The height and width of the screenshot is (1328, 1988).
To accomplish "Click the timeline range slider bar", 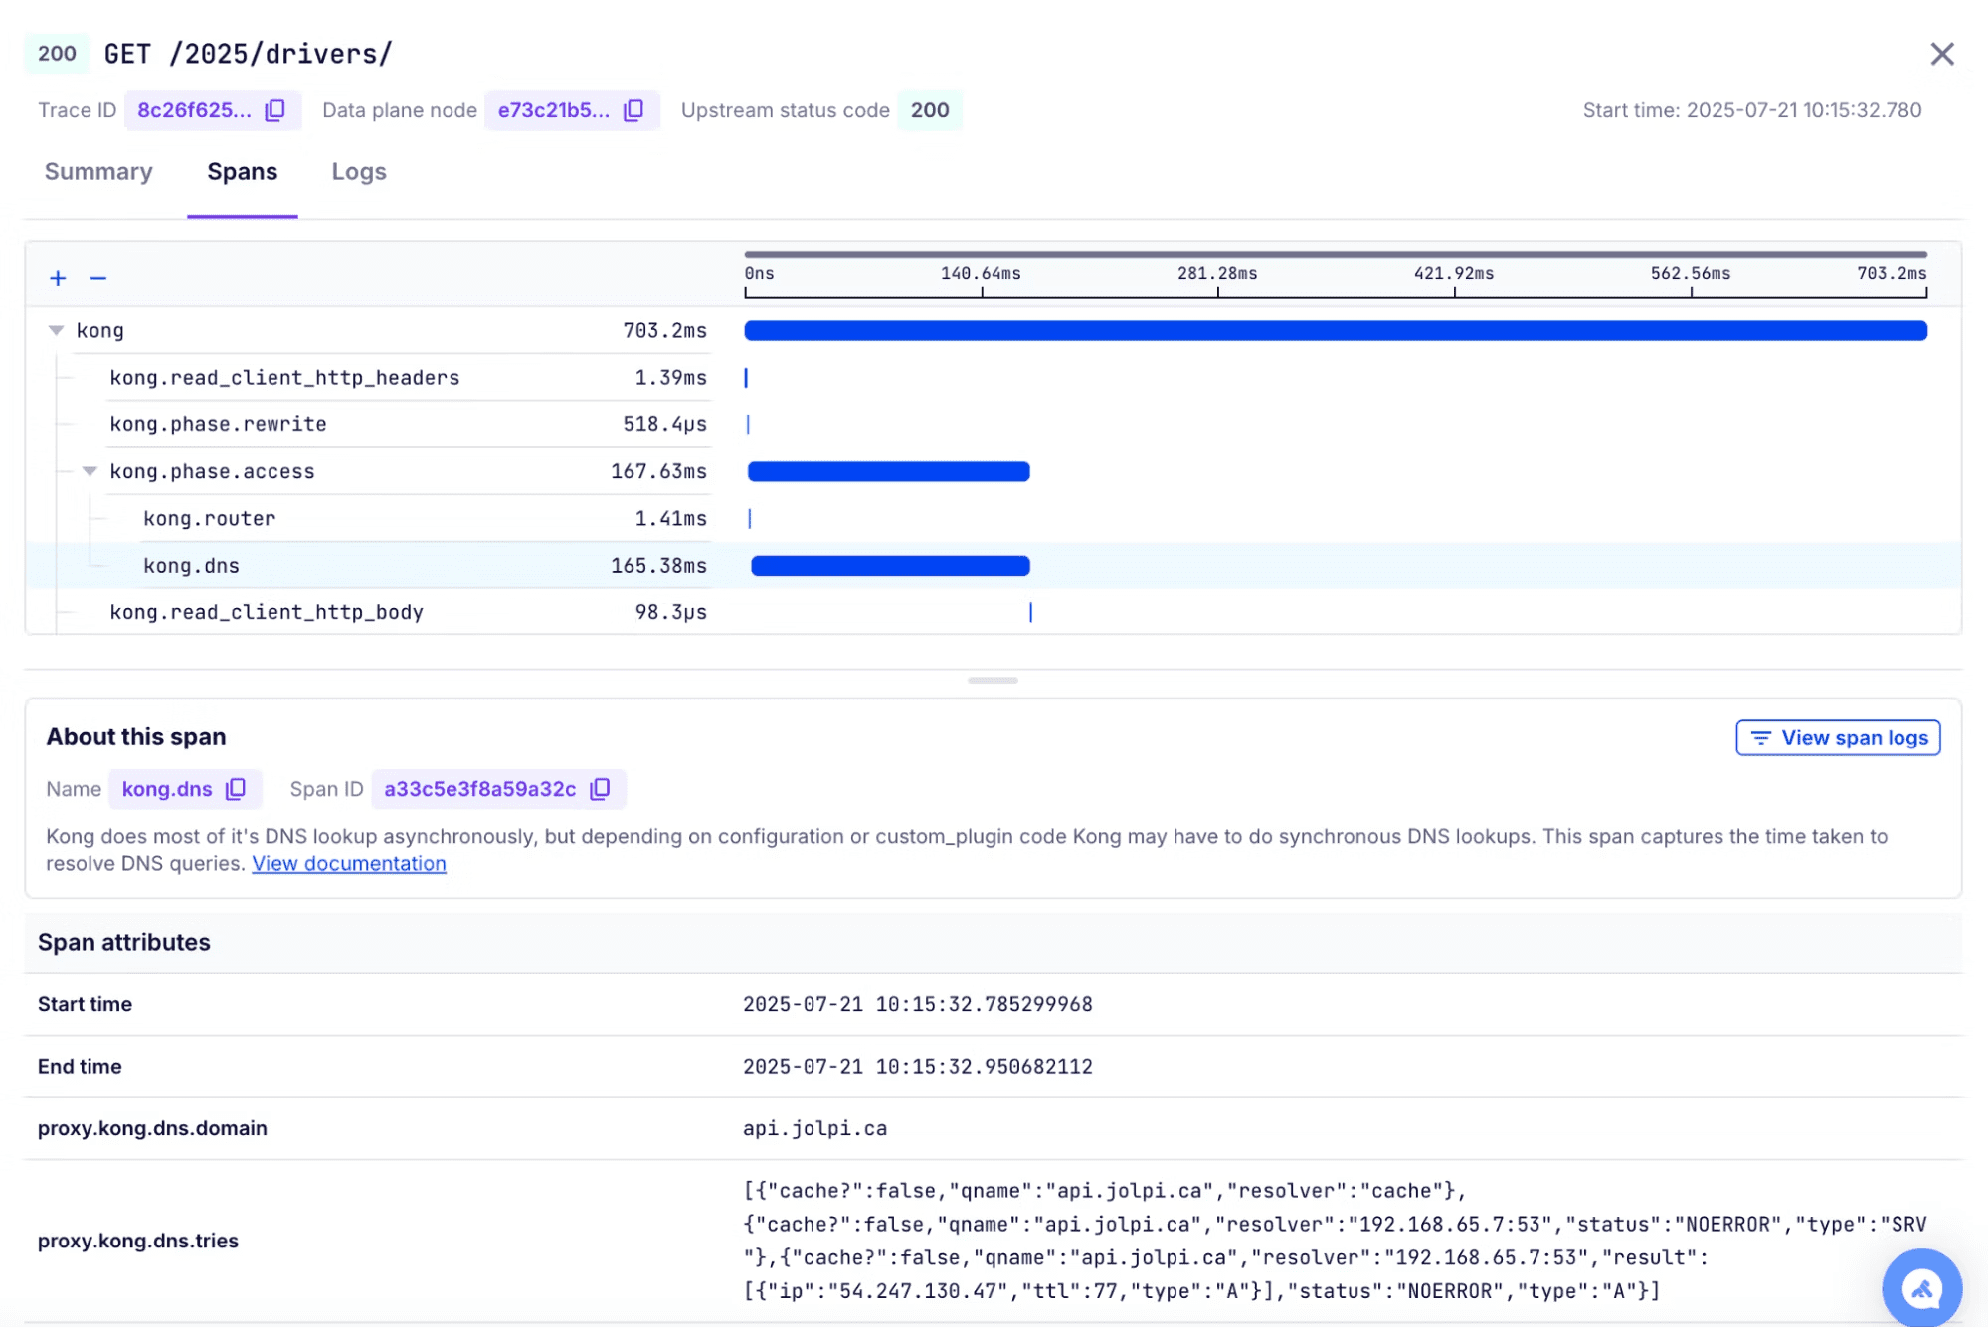I will [x=1336, y=254].
